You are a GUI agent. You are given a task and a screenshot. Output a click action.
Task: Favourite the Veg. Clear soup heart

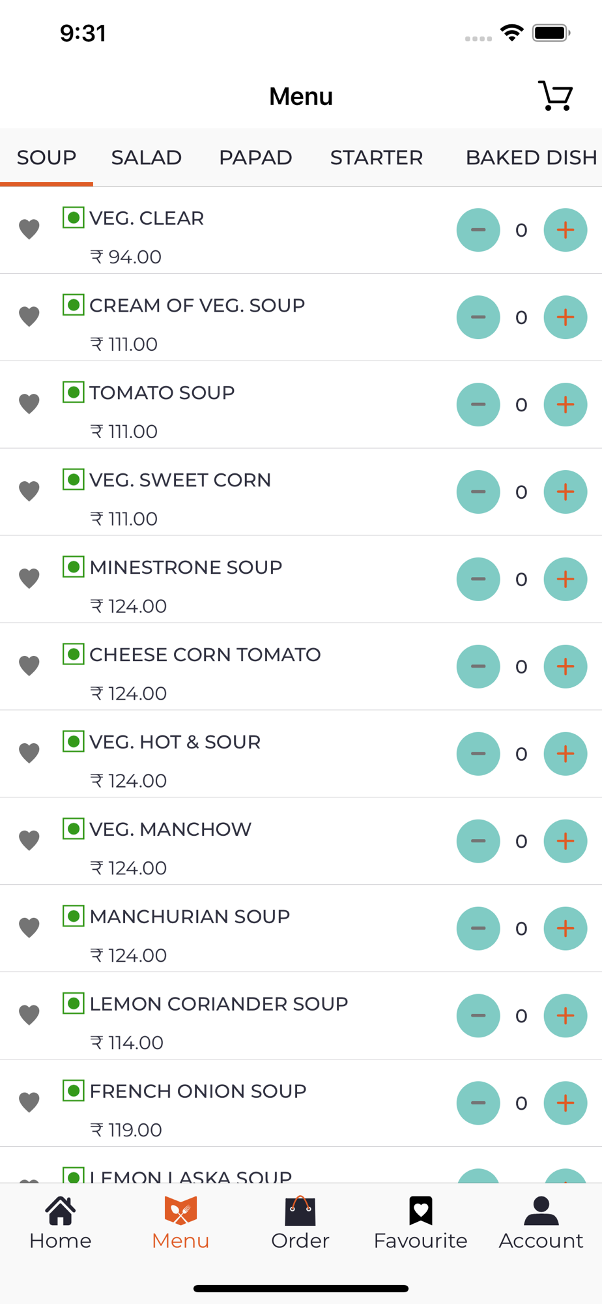[x=29, y=230]
